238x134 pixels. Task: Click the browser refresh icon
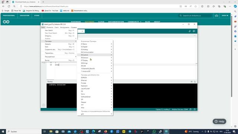coord(9,6)
